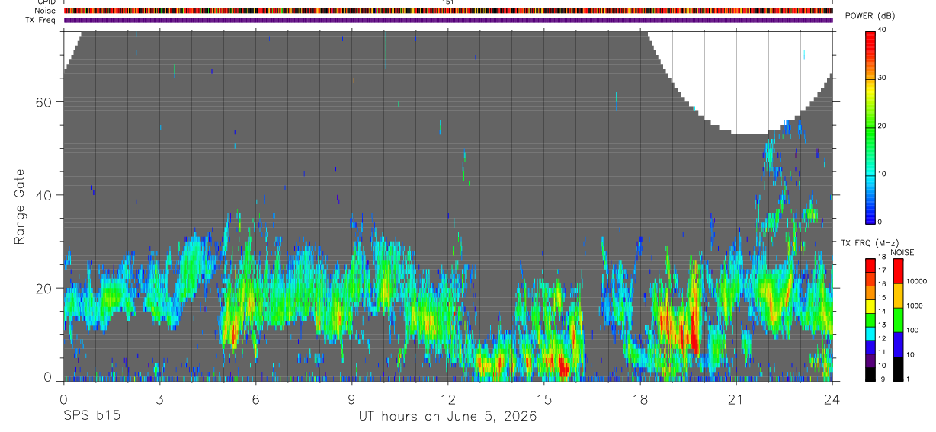Screen dimensions: 936x432
Task: Click the cyan segment of the TX FRQ legend
Action: tap(870, 334)
